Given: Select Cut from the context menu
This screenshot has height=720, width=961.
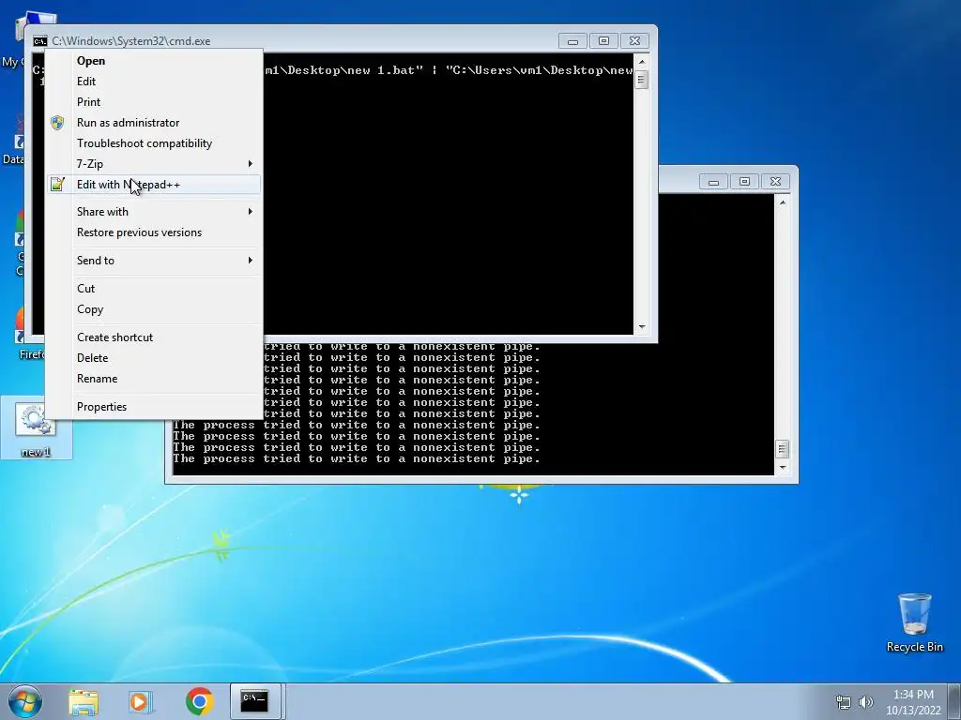Looking at the screenshot, I should [154, 289].
